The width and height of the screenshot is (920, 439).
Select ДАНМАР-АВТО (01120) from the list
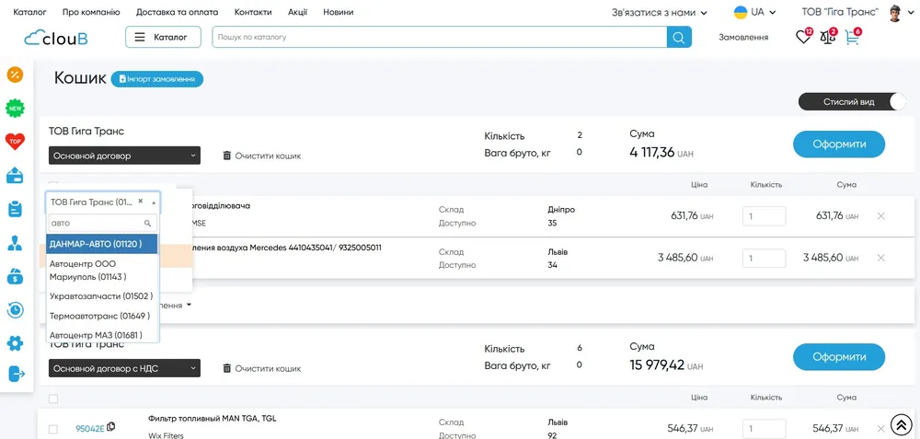point(102,244)
